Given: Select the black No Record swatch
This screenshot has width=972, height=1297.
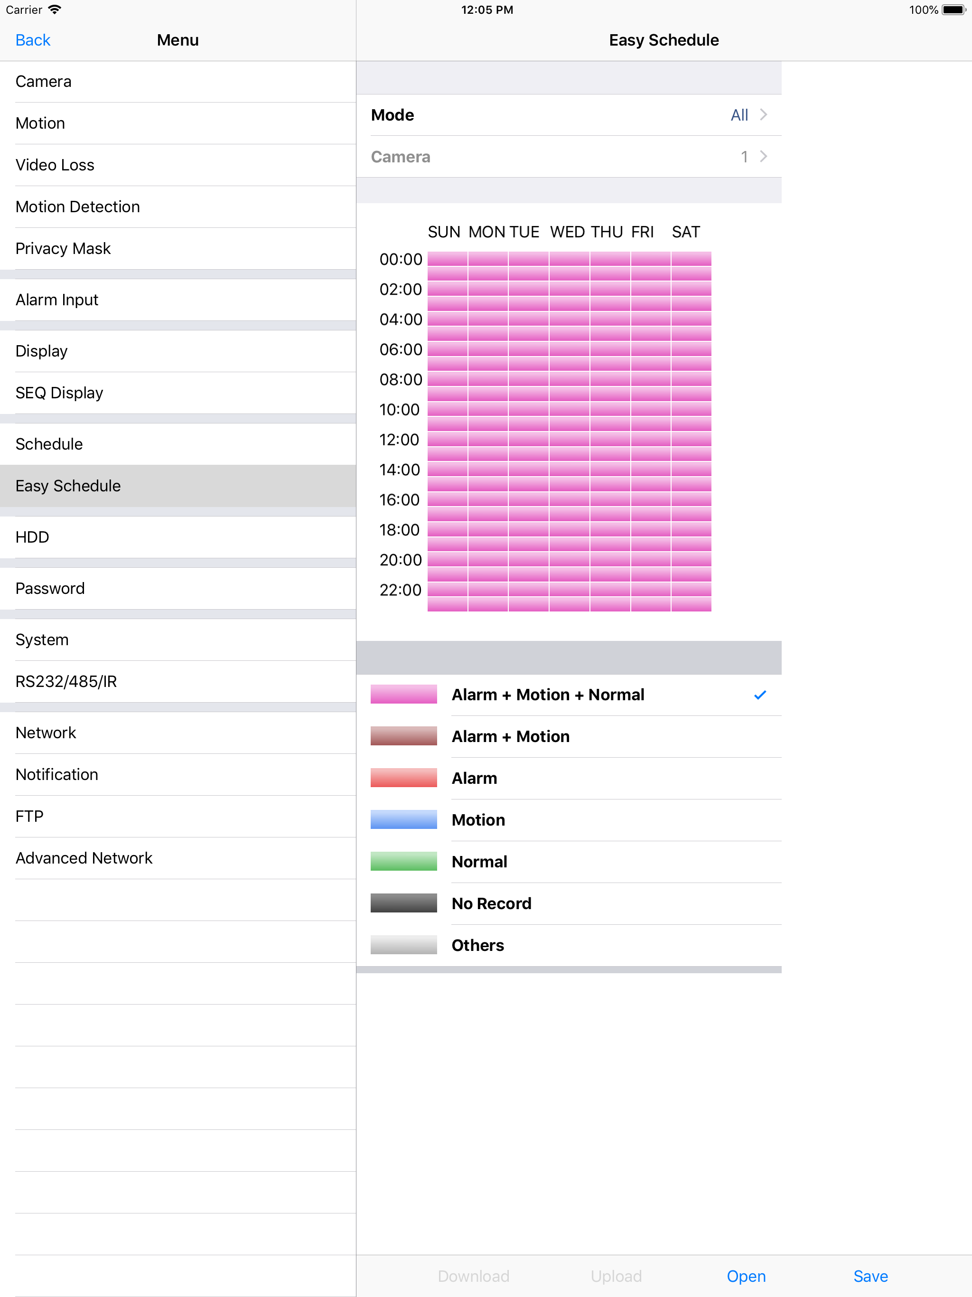Looking at the screenshot, I should [x=403, y=903].
